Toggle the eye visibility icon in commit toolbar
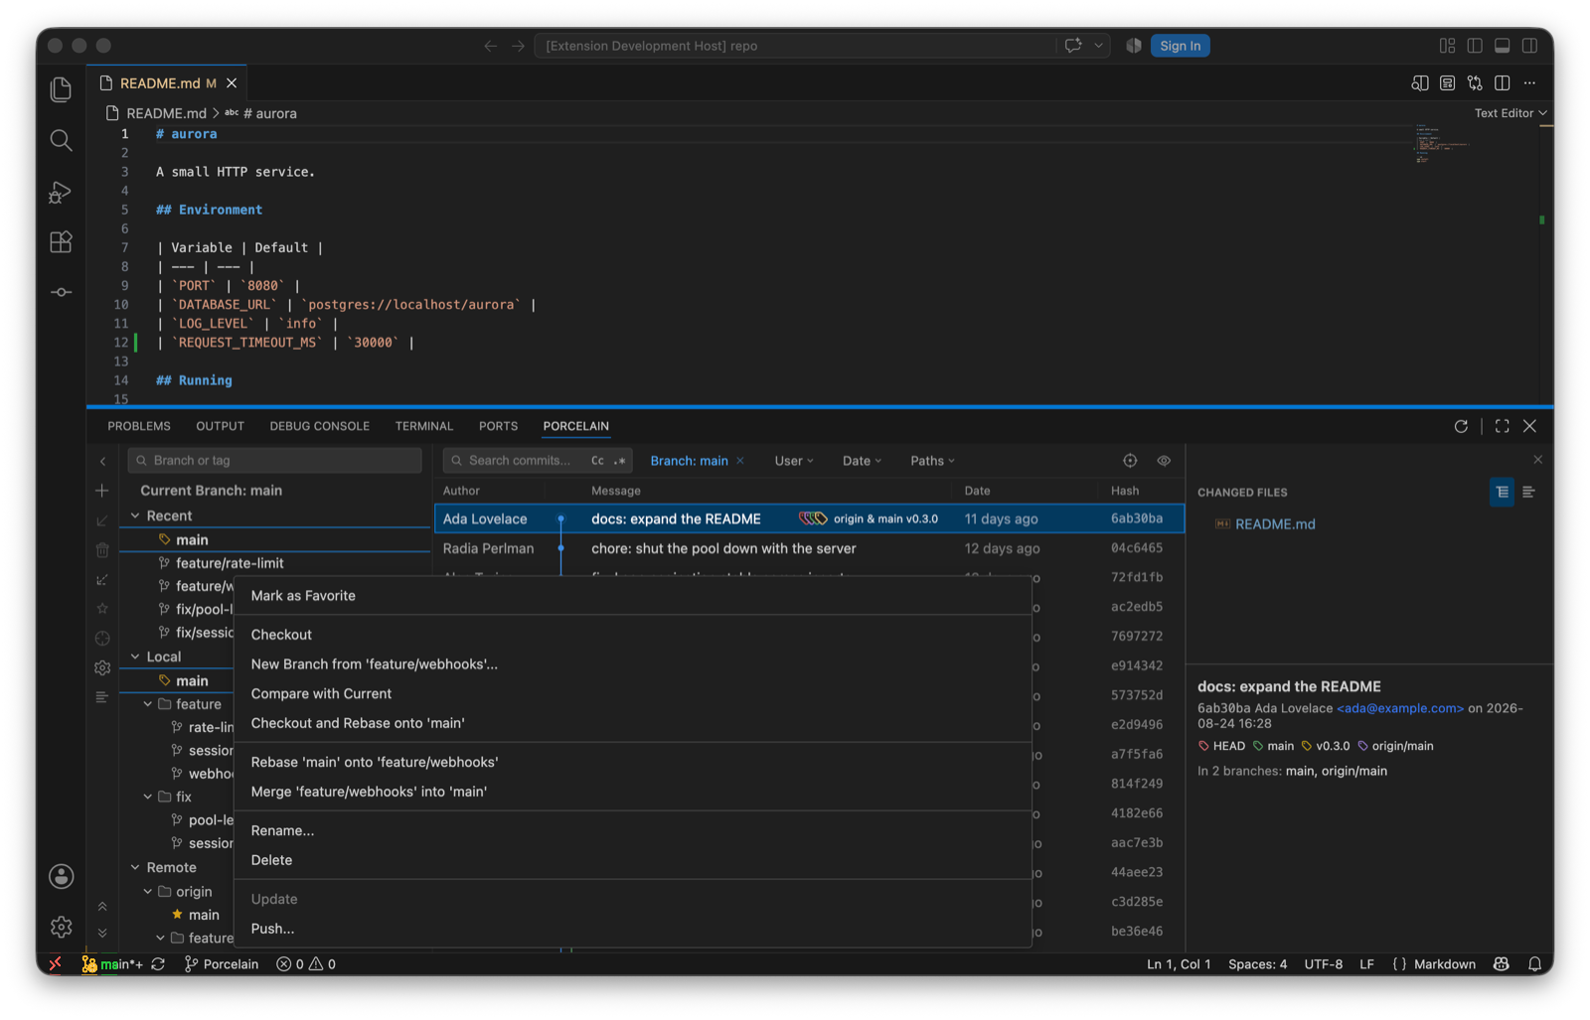 click(1164, 461)
